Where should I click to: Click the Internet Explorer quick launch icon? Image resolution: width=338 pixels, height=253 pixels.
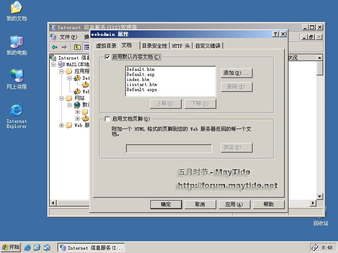pyautogui.click(x=28, y=248)
